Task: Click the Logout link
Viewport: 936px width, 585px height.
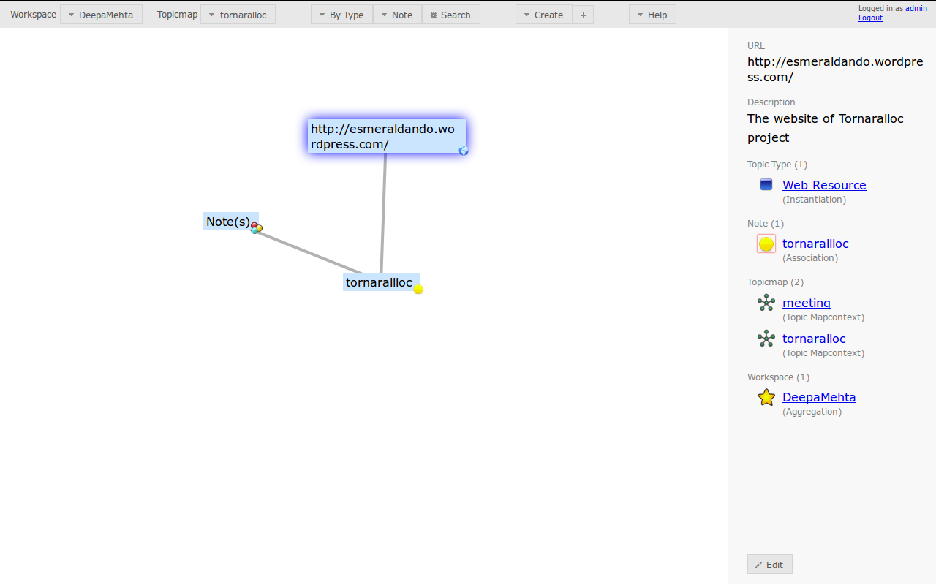Action: click(x=870, y=18)
